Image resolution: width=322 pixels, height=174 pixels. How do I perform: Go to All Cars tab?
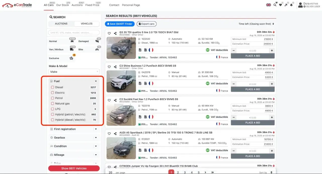[49, 5]
